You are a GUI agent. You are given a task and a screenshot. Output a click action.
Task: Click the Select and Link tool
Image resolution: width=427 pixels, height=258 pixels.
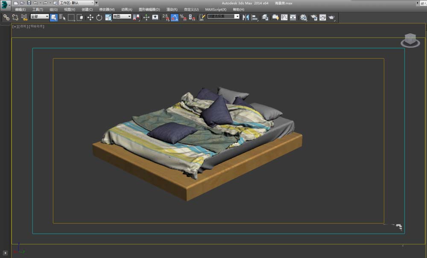(6, 17)
